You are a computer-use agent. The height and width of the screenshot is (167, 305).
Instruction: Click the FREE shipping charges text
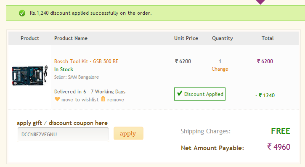pyautogui.click(x=281, y=131)
